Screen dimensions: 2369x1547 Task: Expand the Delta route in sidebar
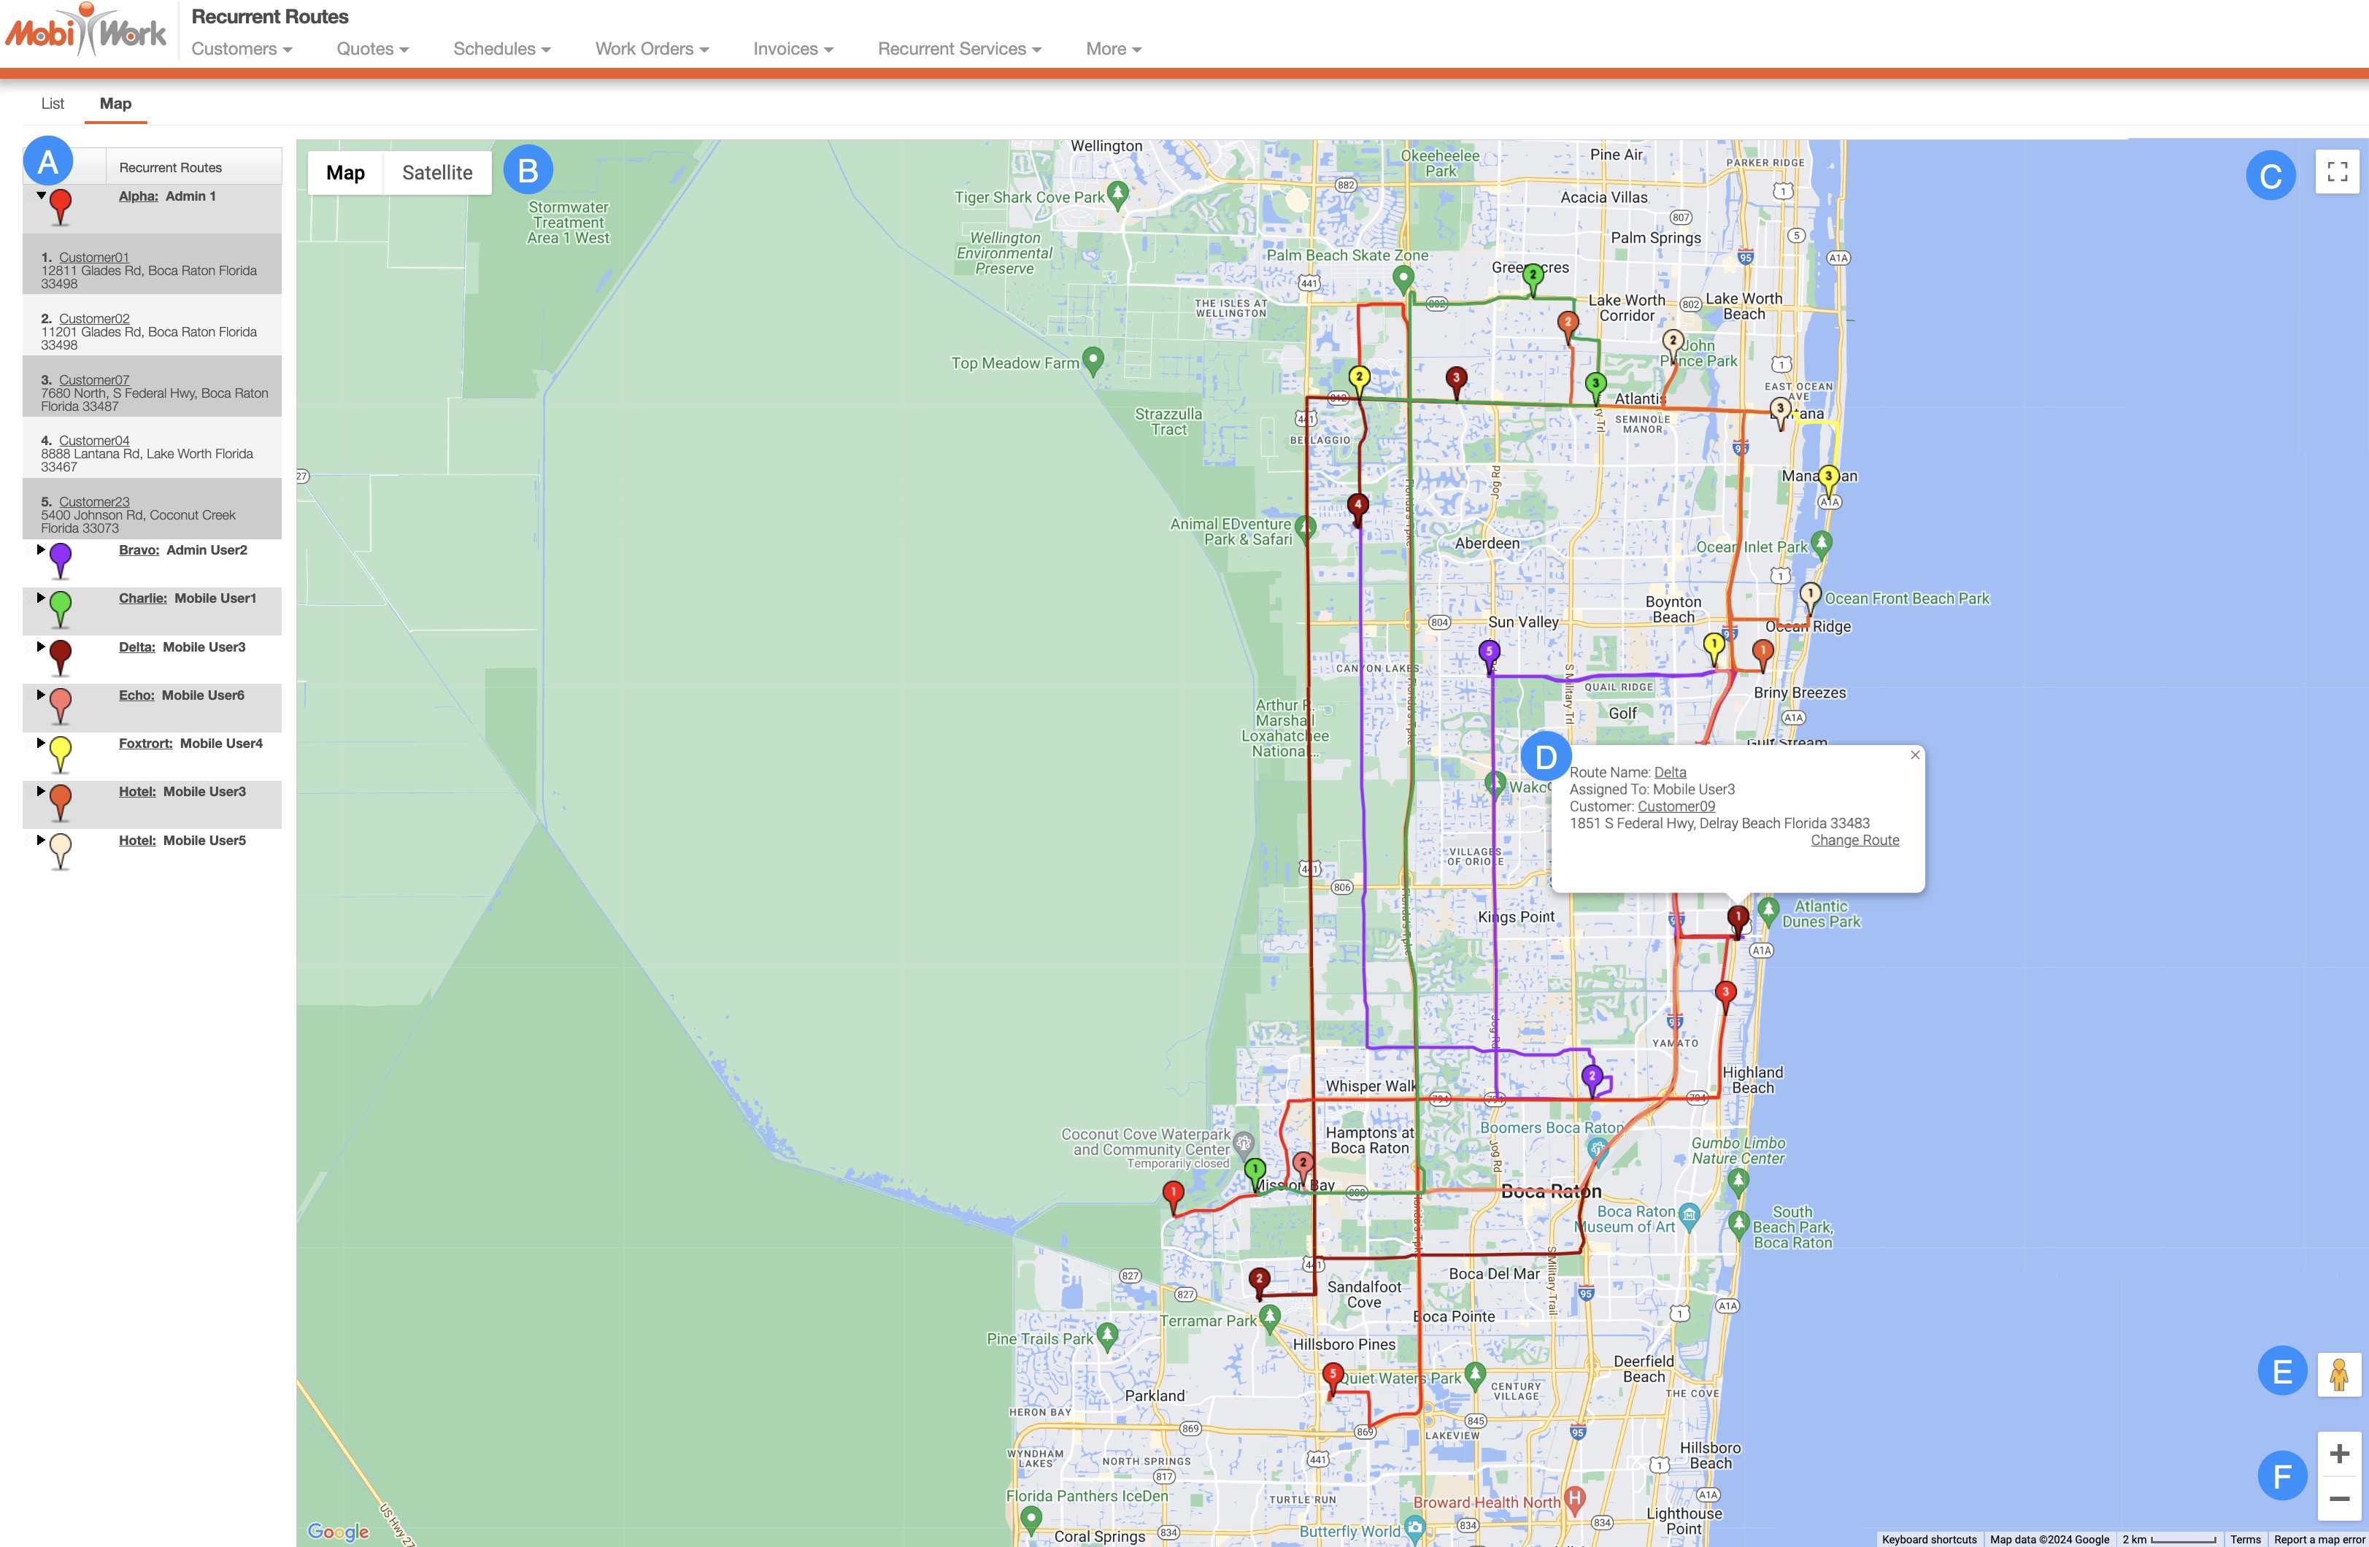[x=41, y=647]
